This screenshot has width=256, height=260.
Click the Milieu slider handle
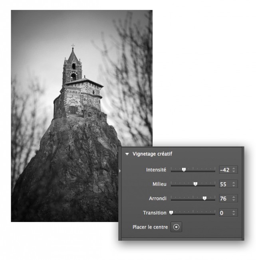(x=195, y=184)
